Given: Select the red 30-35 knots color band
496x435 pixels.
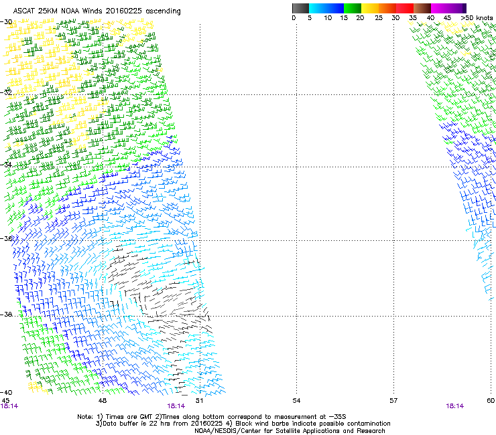Looking at the screenshot, I should pyautogui.click(x=405, y=8).
